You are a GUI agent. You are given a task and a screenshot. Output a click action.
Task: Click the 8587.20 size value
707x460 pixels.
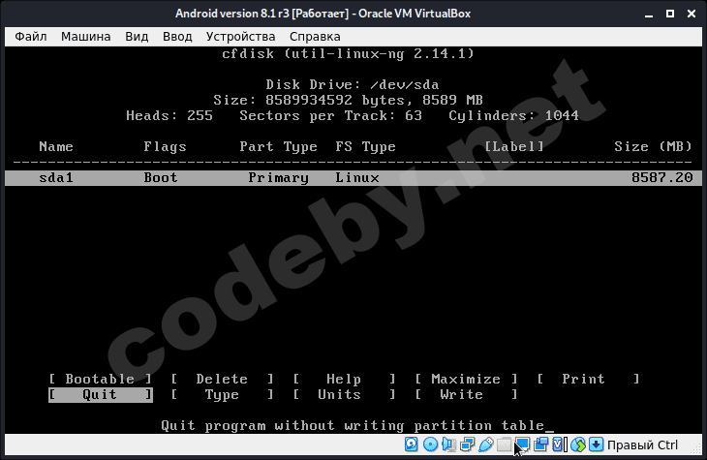pyautogui.click(x=661, y=177)
